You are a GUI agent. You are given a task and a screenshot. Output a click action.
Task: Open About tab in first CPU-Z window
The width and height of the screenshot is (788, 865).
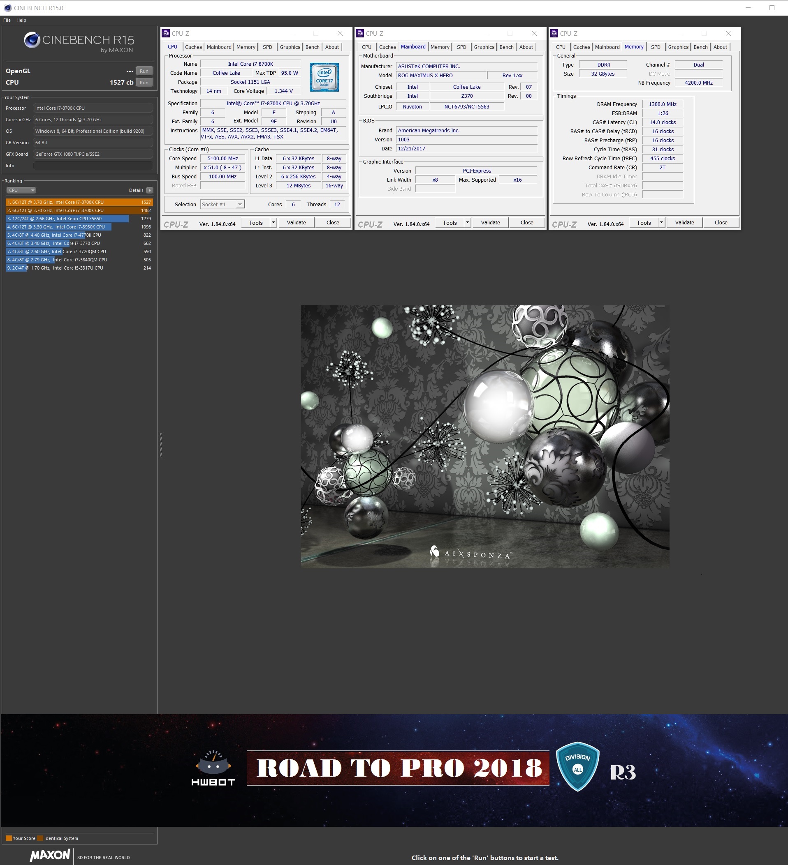(x=332, y=47)
